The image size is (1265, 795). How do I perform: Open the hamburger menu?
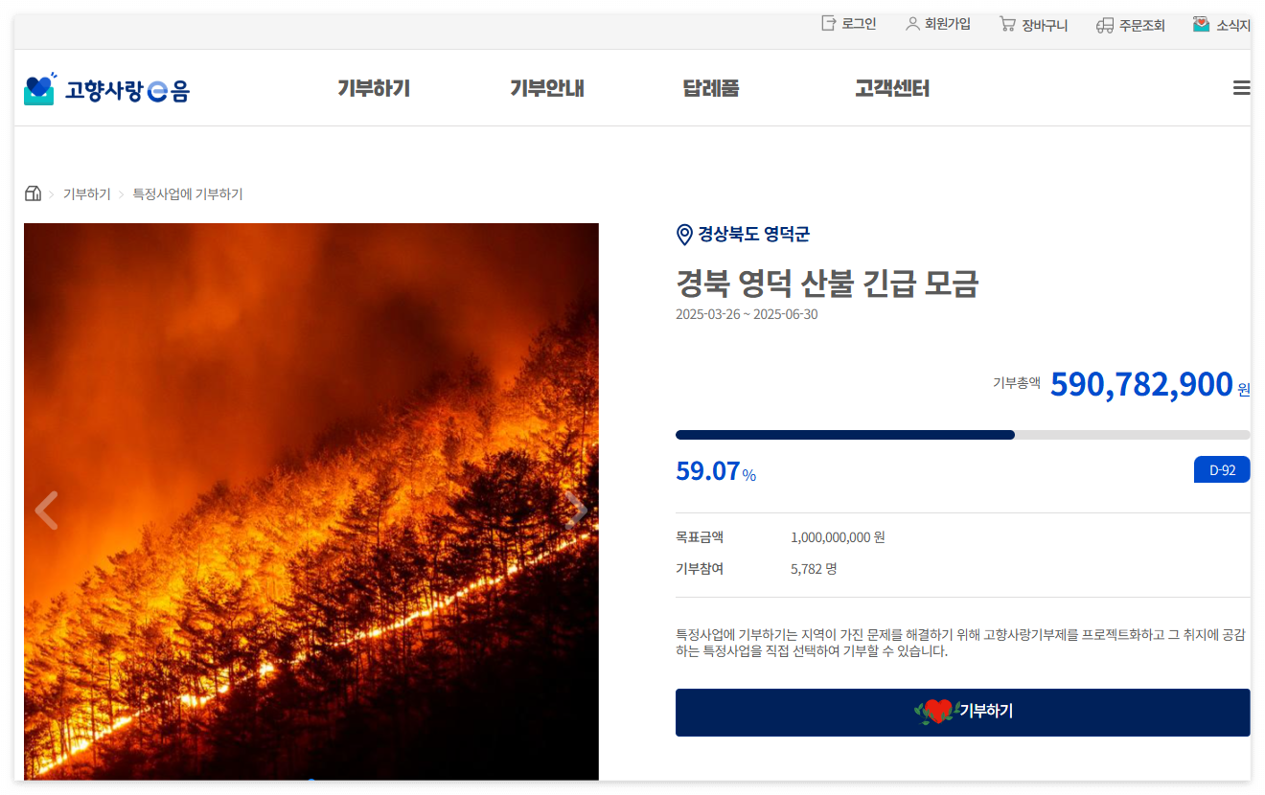(1241, 88)
